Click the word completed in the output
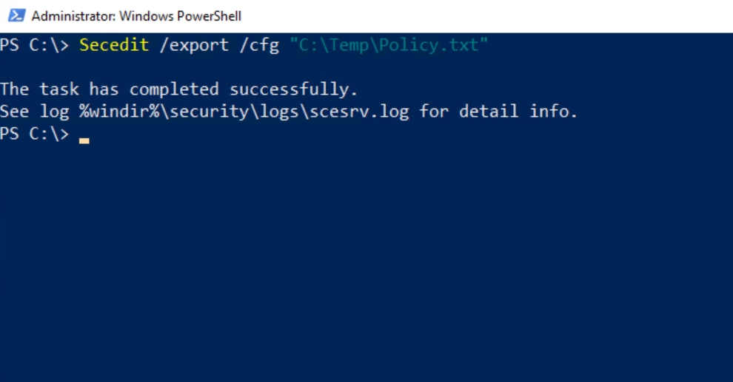The image size is (733, 382). (x=174, y=89)
